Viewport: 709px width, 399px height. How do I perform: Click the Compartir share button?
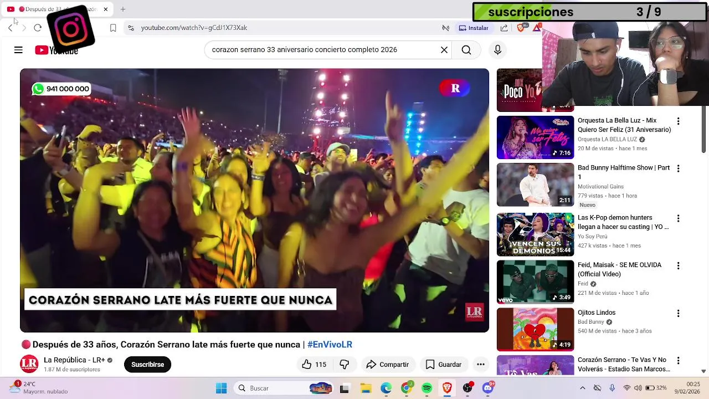click(x=388, y=364)
